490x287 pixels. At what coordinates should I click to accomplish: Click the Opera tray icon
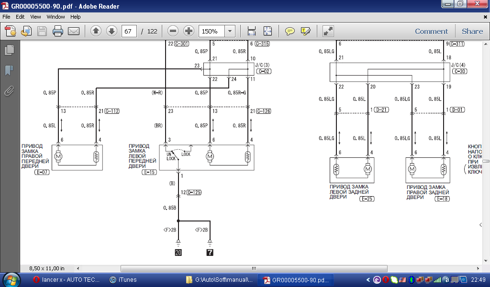click(x=386, y=280)
